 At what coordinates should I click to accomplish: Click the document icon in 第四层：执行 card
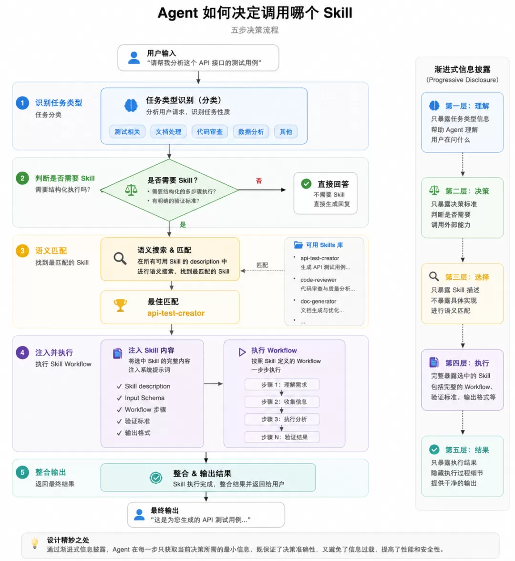[434, 362]
